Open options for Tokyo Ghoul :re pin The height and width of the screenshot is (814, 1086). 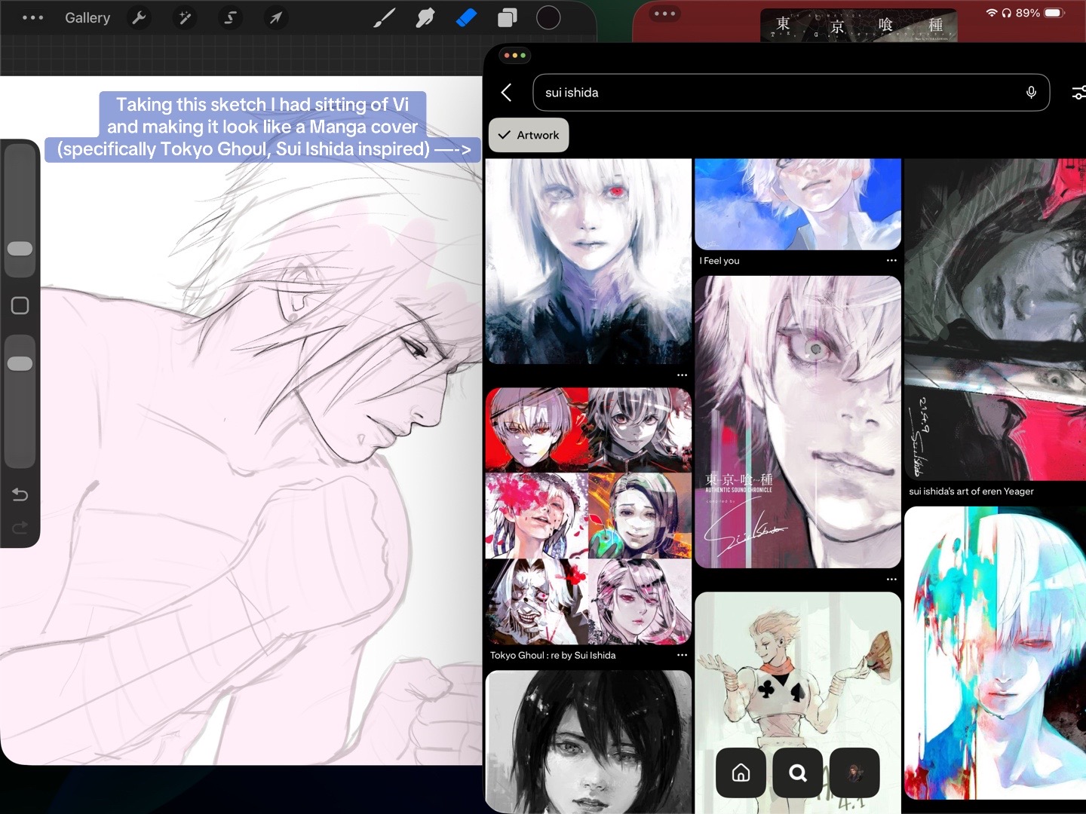[682, 656]
